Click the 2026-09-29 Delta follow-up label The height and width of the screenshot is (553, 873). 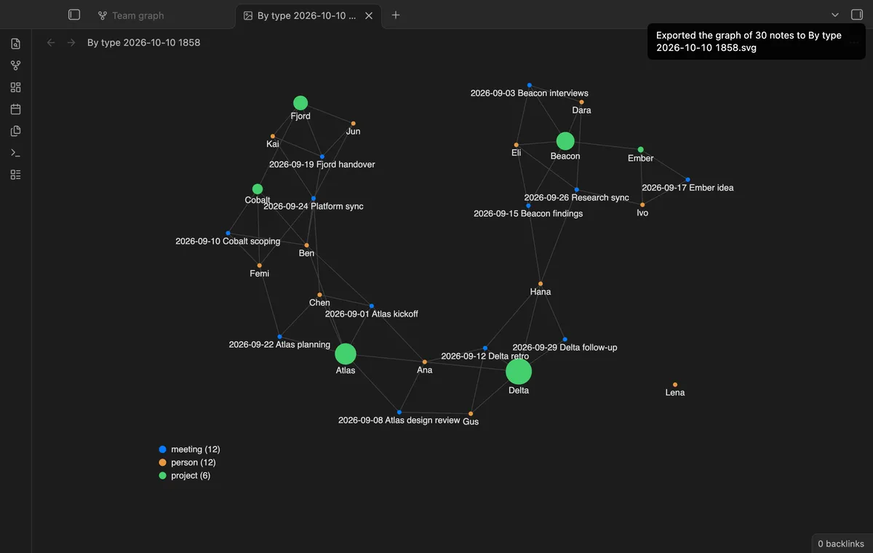(565, 348)
